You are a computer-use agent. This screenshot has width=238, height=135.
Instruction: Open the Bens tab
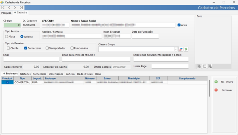pyautogui.click(x=98, y=74)
